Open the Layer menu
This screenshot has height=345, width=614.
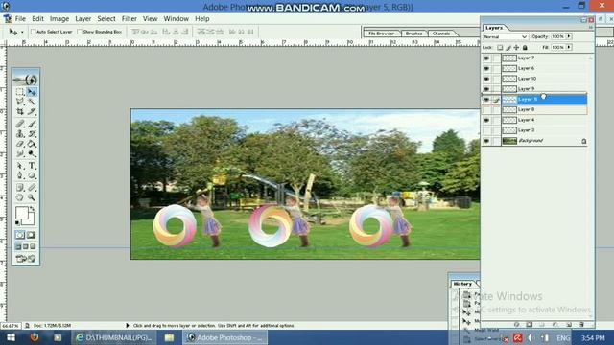point(83,19)
